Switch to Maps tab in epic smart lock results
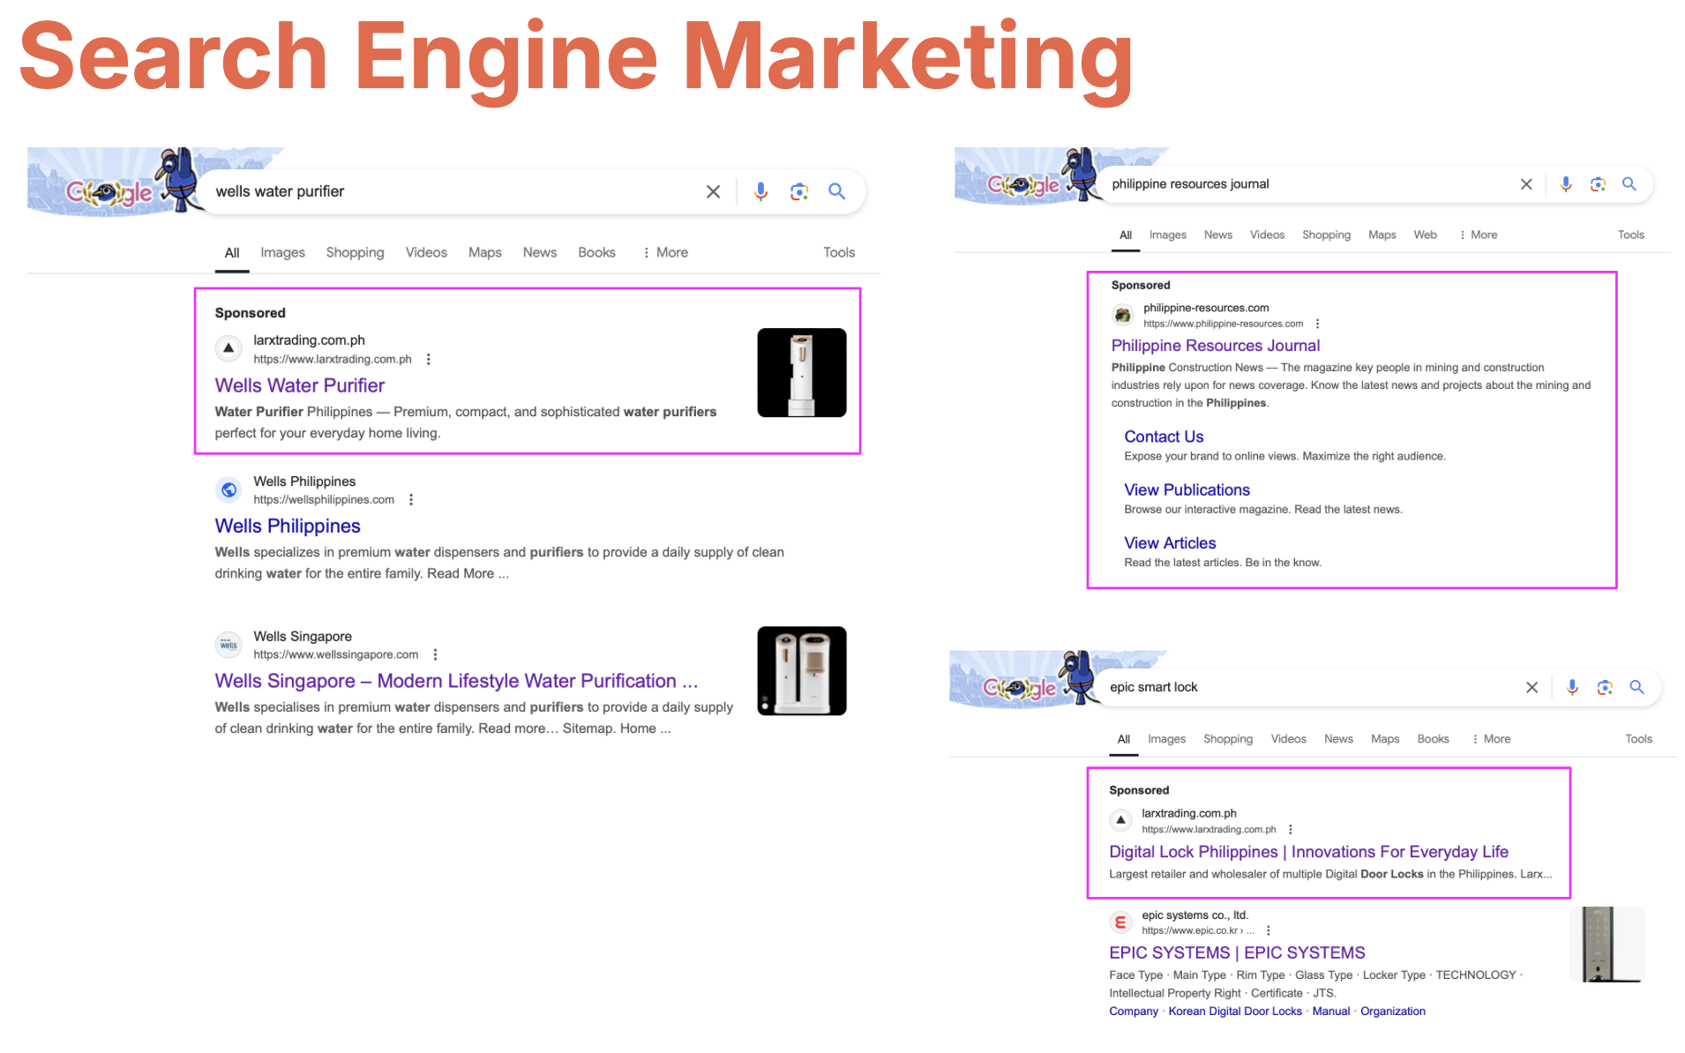1685x1053 pixels. pyautogui.click(x=1385, y=739)
